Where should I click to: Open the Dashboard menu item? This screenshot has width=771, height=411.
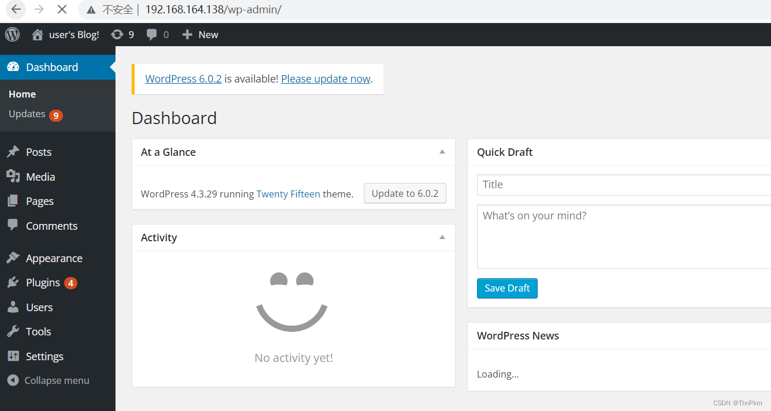58,67
